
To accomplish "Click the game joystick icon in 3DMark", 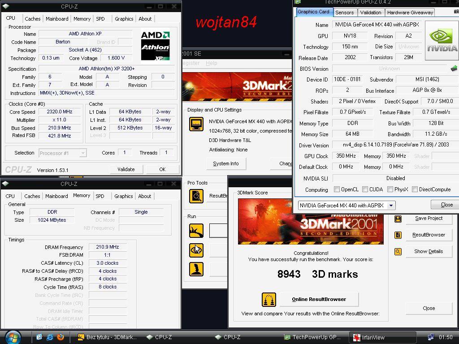I will [196, 269].
